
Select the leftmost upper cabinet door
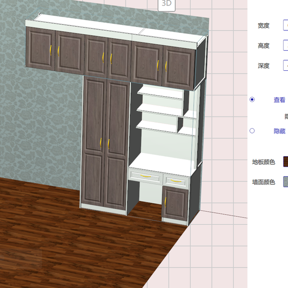tap(40, 49)
